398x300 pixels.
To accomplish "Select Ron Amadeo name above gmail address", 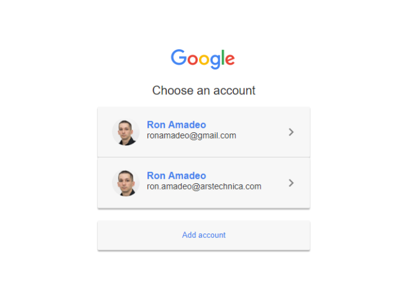I will click(x=177, y=125).
